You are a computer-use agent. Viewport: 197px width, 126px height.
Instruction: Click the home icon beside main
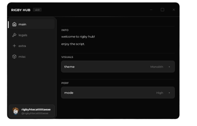14,24
